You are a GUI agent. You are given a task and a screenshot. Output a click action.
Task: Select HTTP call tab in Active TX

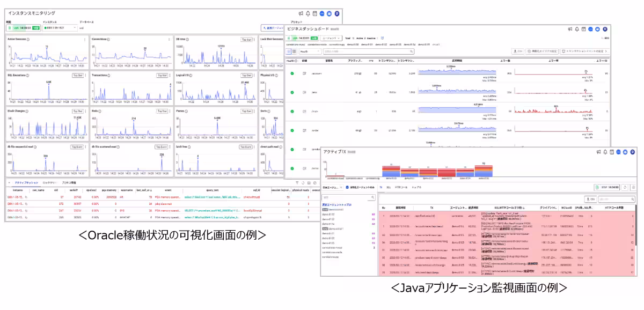tap(400, 187)
